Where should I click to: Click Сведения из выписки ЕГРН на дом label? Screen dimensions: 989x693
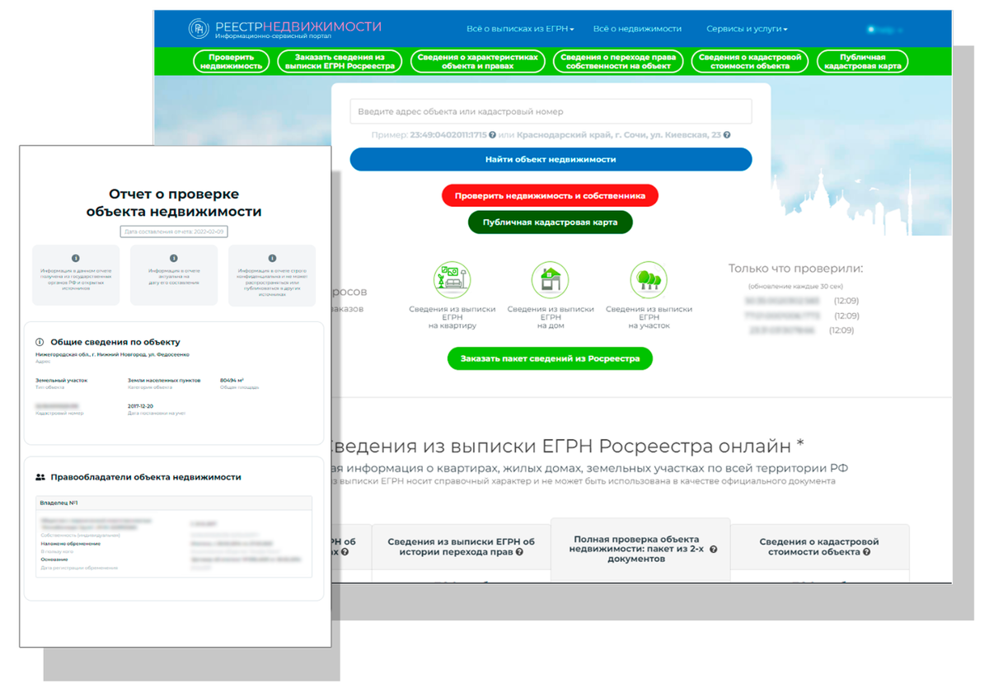point(551,317)
